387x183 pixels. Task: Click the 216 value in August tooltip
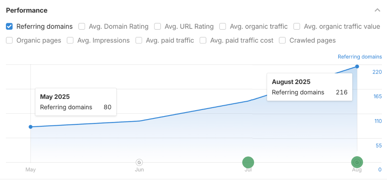pos(341,92)
